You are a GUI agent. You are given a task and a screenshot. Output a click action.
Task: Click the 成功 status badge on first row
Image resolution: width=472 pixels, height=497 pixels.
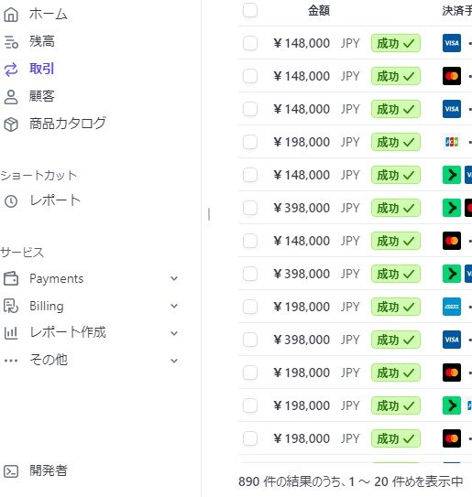click(x=396, y=43)
